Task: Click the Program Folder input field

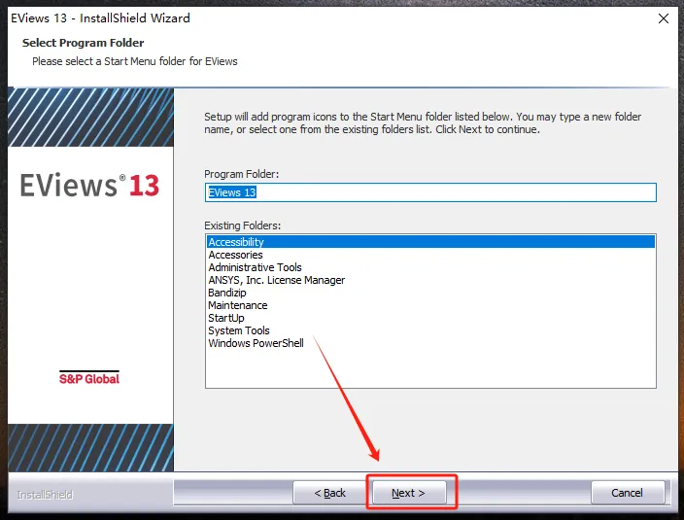Action: 430,192
